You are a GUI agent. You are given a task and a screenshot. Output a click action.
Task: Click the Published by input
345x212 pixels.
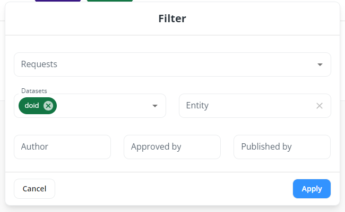point(282,147)
